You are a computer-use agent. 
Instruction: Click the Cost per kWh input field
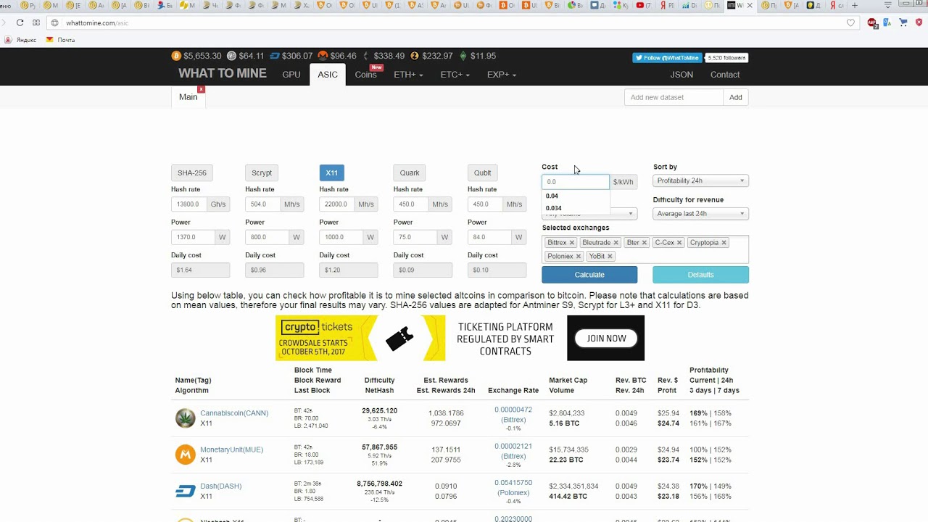tap(576, 182)
